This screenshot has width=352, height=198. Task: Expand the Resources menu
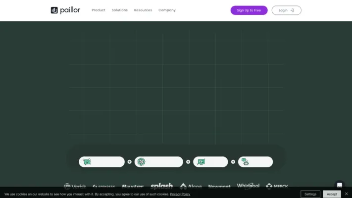[x=143, y=10]
